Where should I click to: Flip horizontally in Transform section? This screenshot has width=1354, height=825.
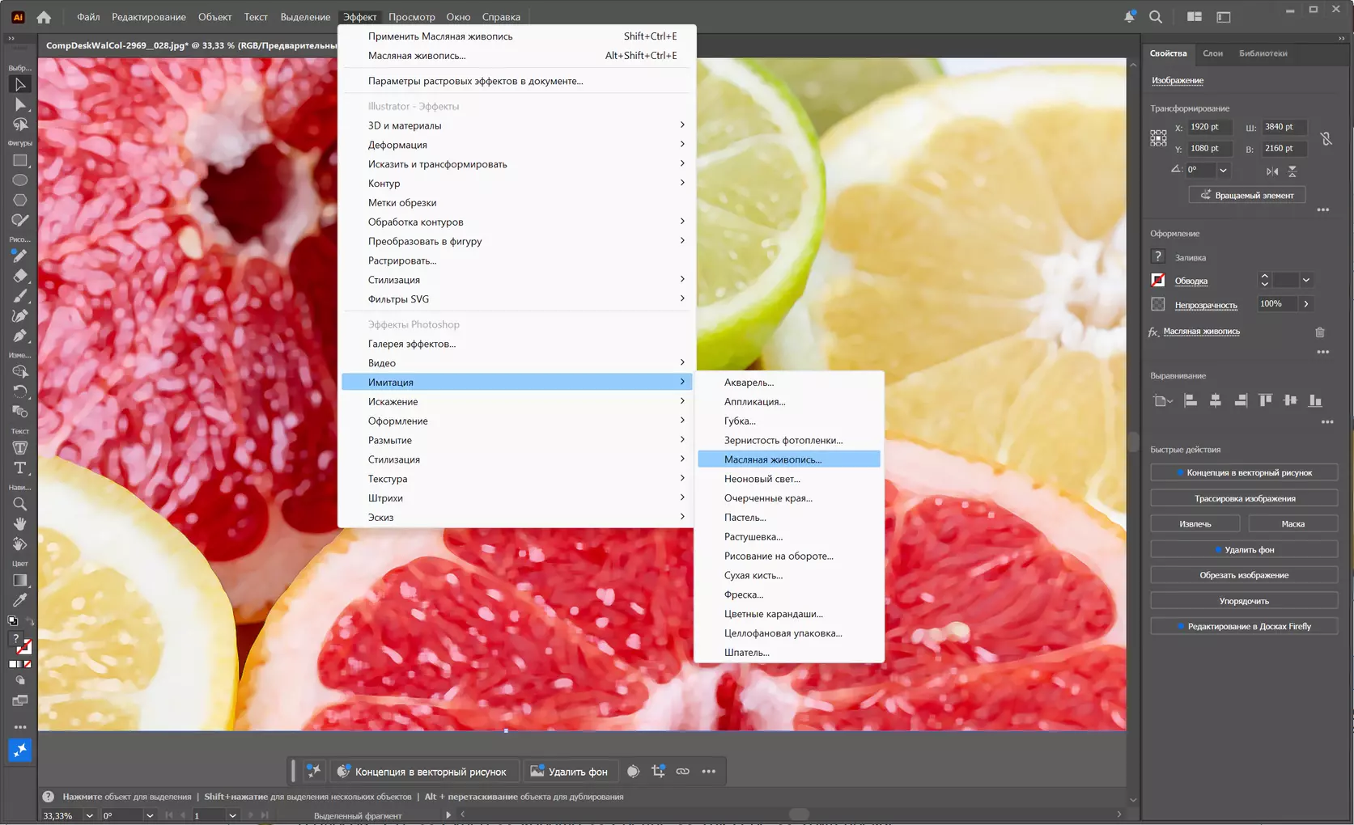point(1272,171)
